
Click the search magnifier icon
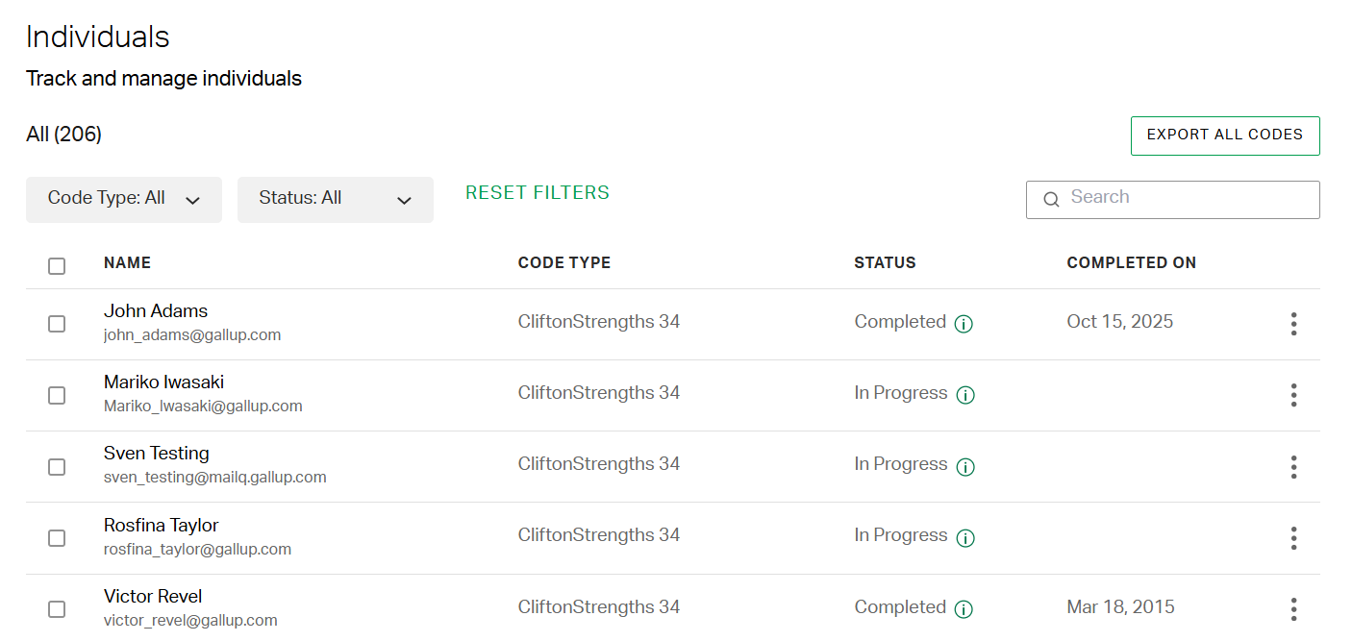[x=1051, y=199]
